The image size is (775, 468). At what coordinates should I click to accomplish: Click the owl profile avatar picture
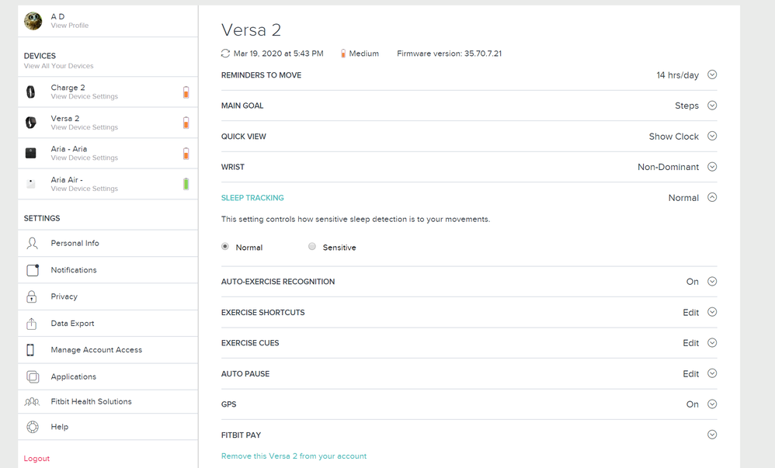33,21
